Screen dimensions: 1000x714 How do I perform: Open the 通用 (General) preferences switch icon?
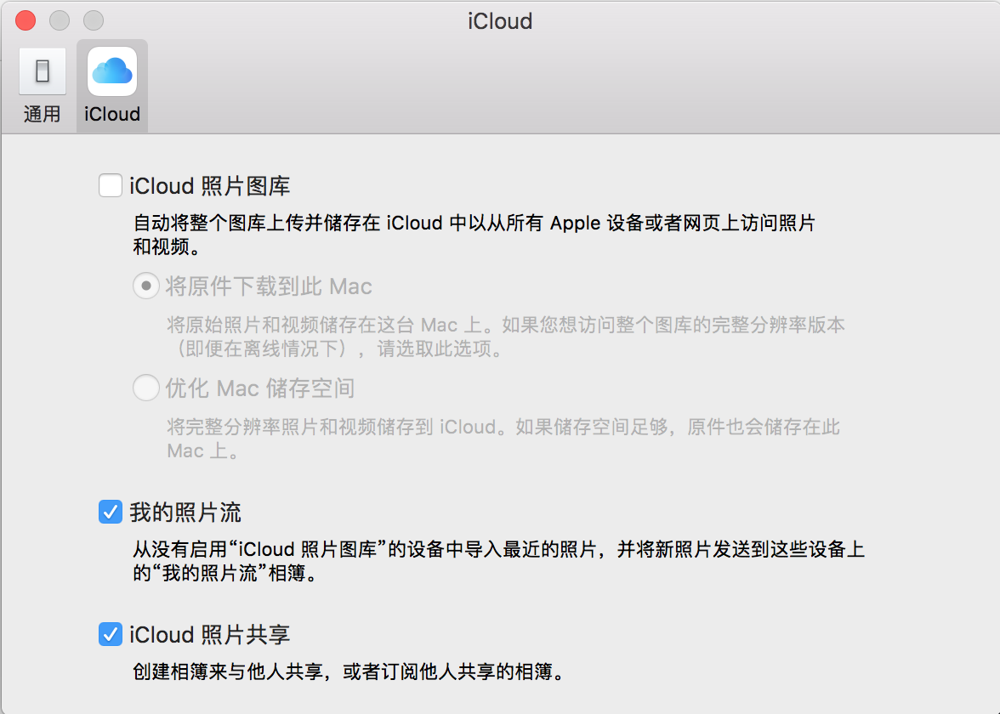(x=42, y=71)
